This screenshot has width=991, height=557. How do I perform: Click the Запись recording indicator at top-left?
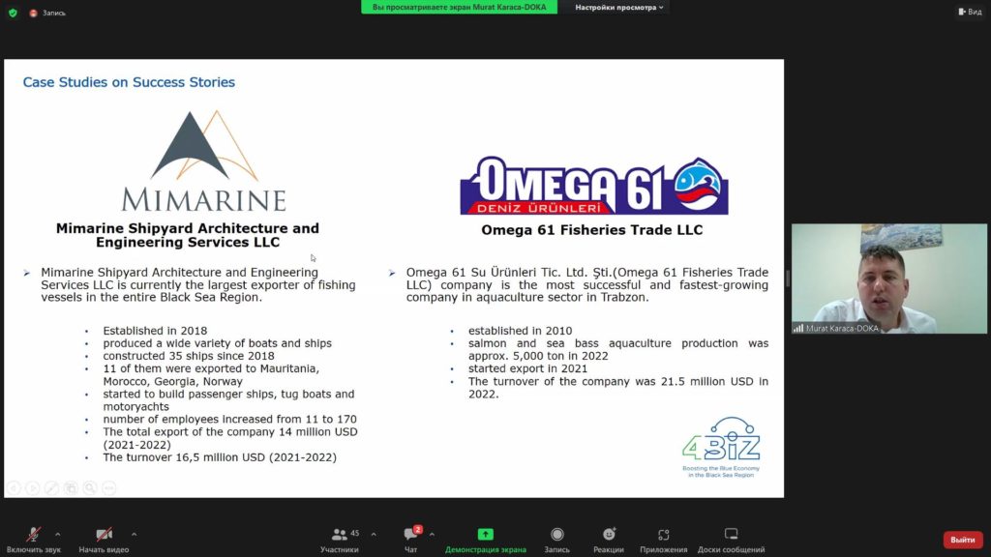pyautogui.click(x=47, y=13)
